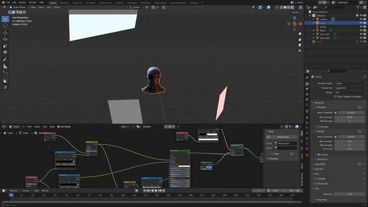368x207 pixels.
Task: Click the Blender logo menu icon
Action: [x=3, y=2]
